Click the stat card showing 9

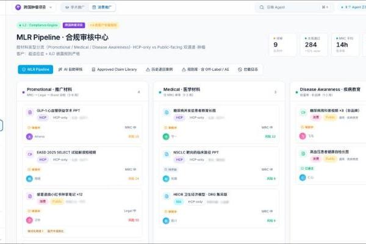coord(283,45)
